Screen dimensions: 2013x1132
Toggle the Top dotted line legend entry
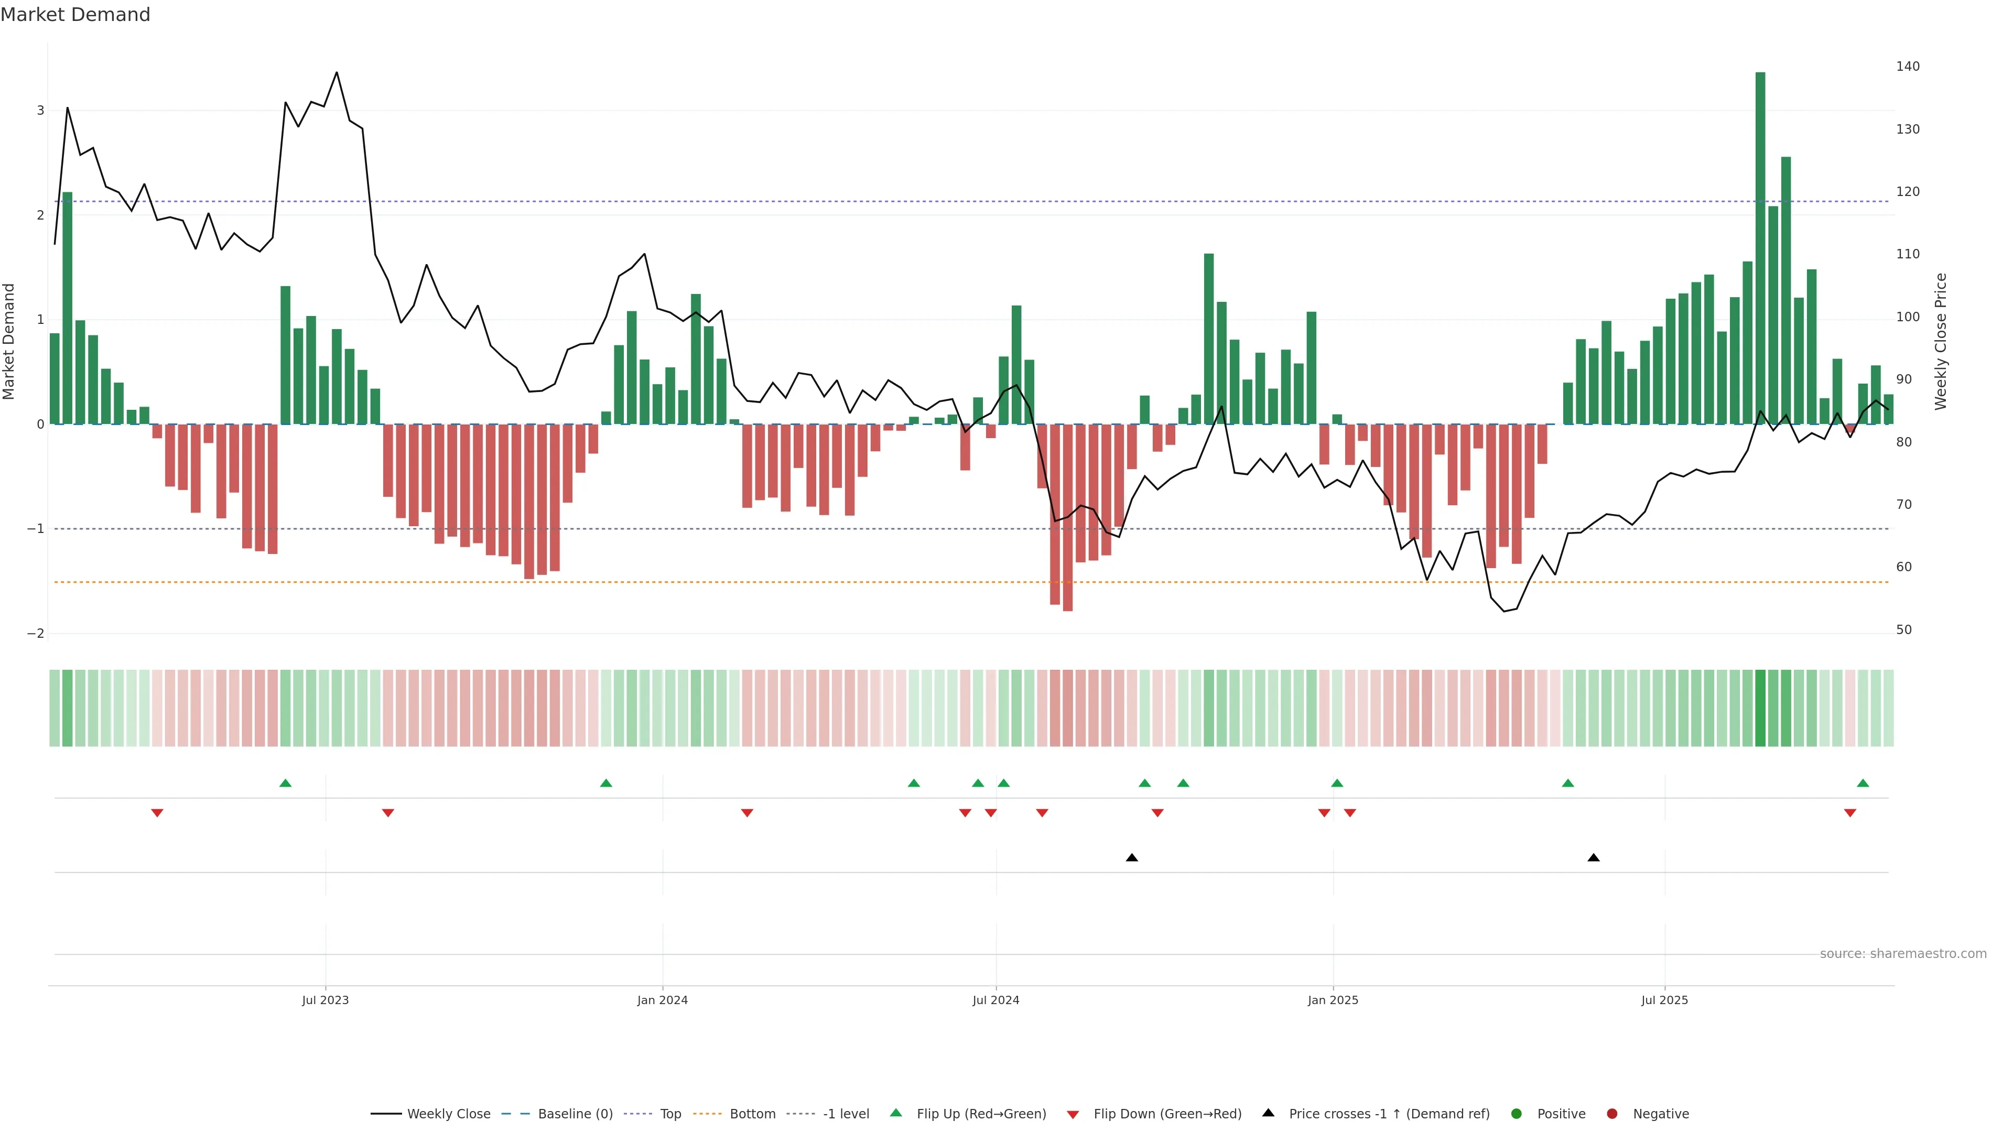click(x=670, y=1113)
